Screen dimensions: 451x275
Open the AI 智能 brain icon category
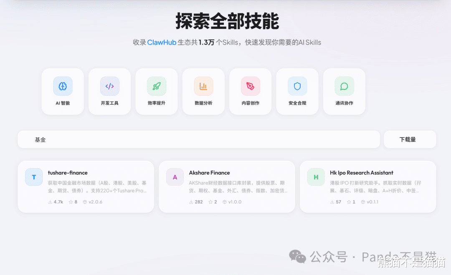(x=63, y=86)
